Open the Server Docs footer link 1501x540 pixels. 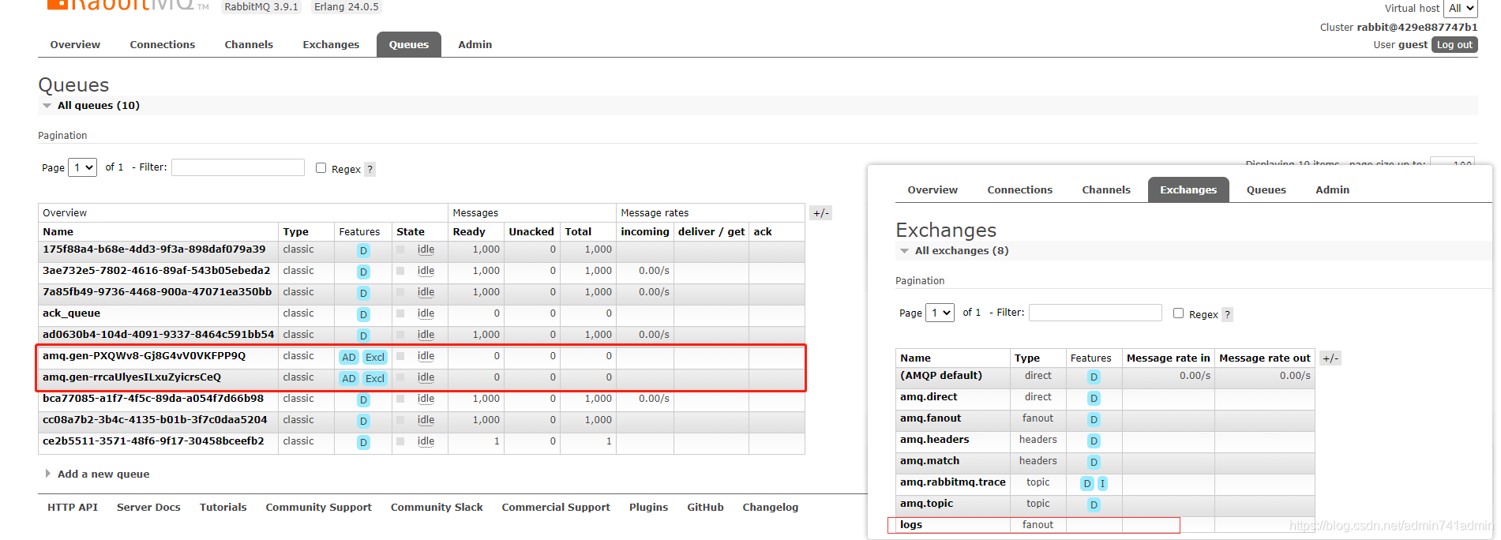pyautogui.click(x=148, y=508)
